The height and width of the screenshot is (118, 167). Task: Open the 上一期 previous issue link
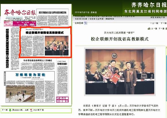154,23
